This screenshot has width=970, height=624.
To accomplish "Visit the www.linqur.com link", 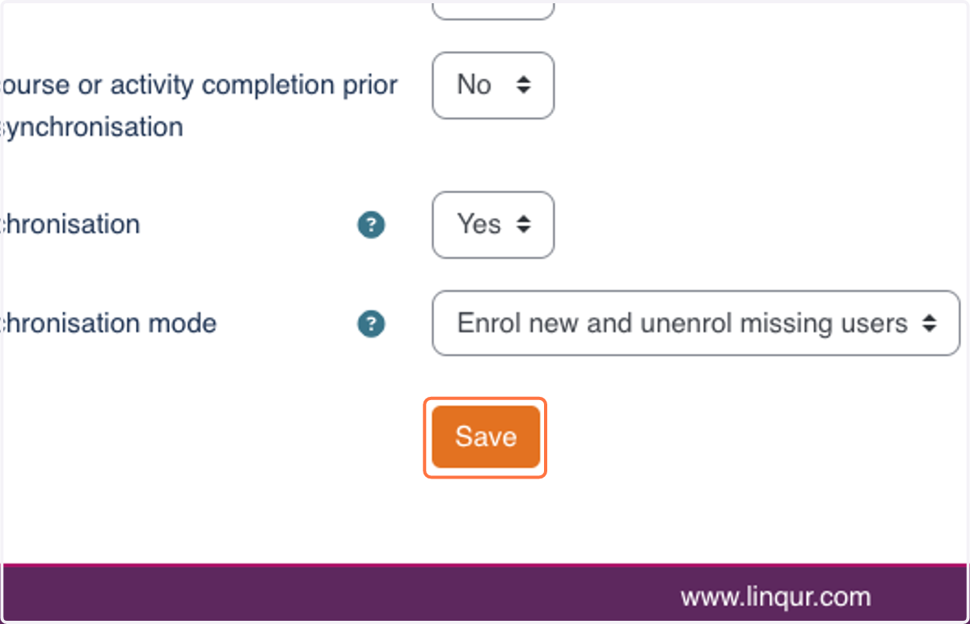I will pyautogui.click(x=776, y=597).
